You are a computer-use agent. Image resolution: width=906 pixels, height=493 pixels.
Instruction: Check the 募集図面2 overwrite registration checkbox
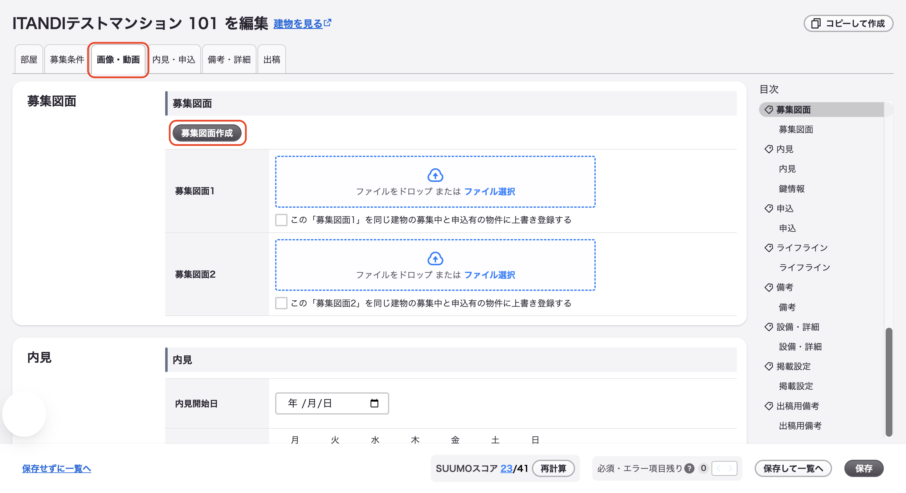pyautogui.click(x=281, y=303)
